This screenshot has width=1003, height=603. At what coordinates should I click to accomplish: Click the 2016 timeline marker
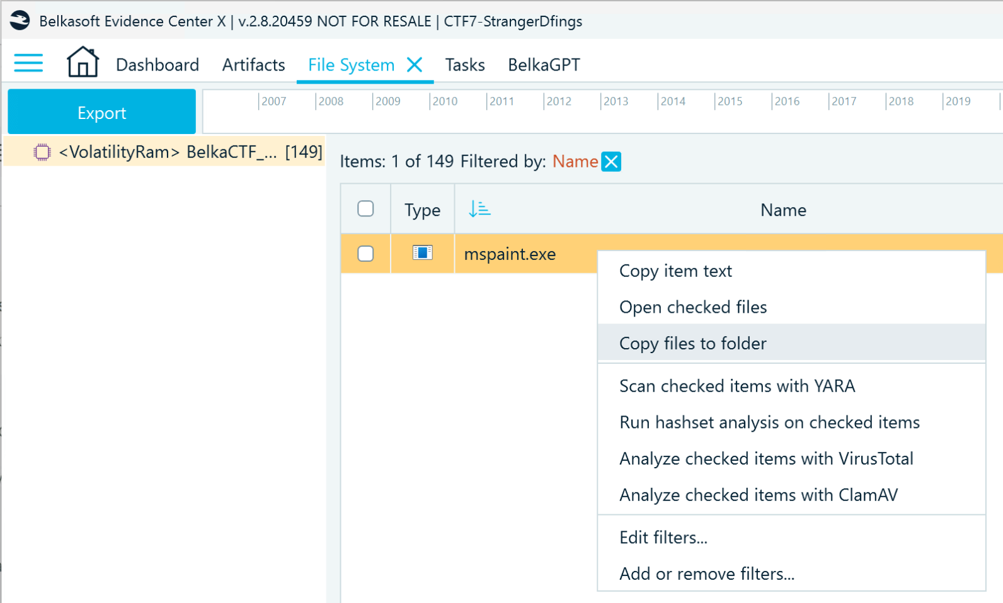click(787, 101)
